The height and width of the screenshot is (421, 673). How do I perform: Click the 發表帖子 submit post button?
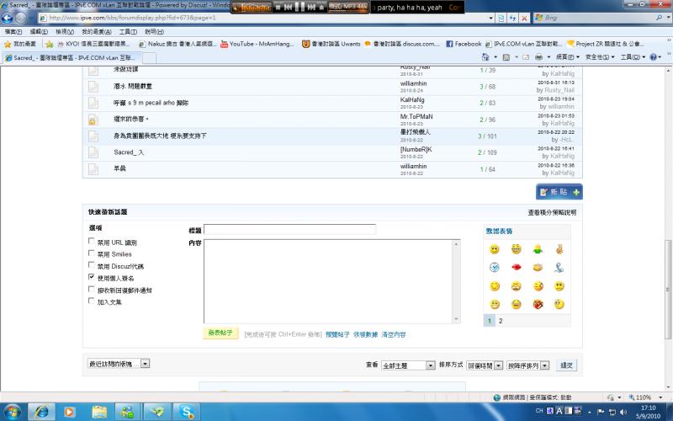click(220, 333)
